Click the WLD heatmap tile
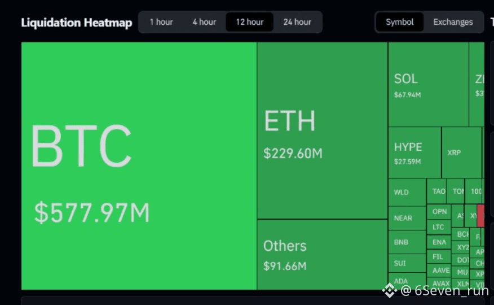Viewport: 494px width, 305px height. tap(407, 193)
